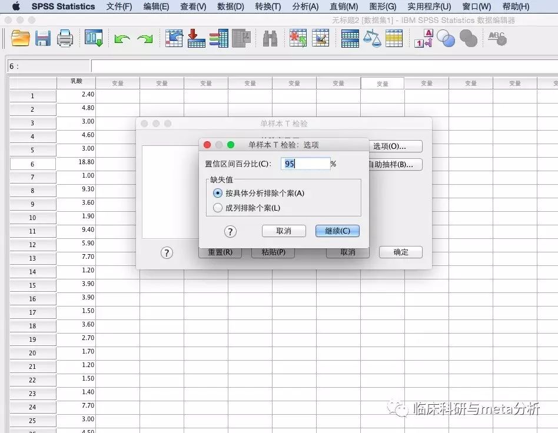Toggle the Value labels icon

click(424, 38)
